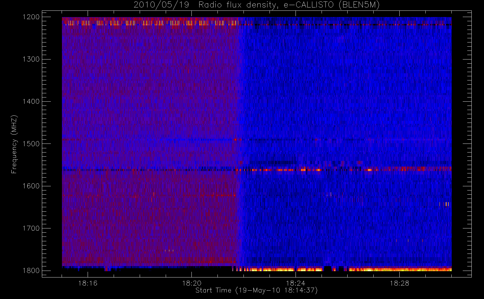Click the 18:20 time tick label
The width and height of the screenshot is (484, 299).
(x=191, y=283)
